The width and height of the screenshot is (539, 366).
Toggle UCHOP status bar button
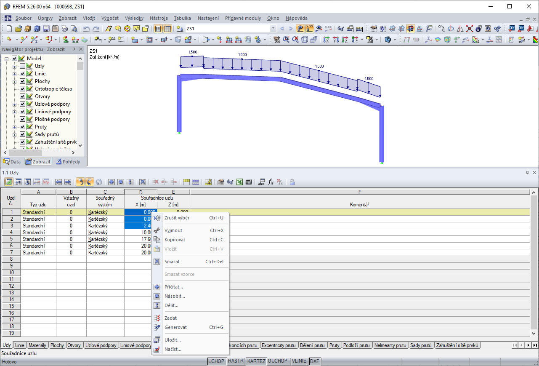point(217,361)
